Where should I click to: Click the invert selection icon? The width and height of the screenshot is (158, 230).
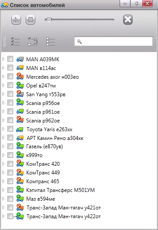click(33, 42)
